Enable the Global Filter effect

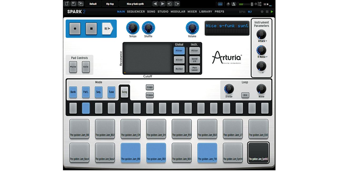179,51
